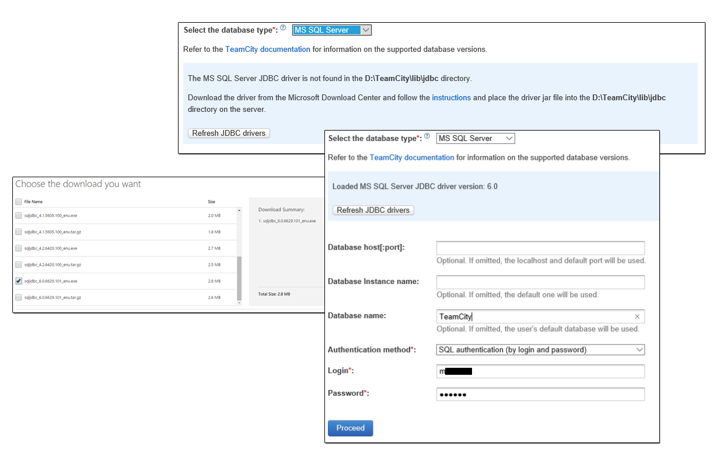Viewport: 720px width, 457px height.
Task: Check sqljdbc_6.0.6629.101_enu.tar.gz
Action: click(19, 297)
